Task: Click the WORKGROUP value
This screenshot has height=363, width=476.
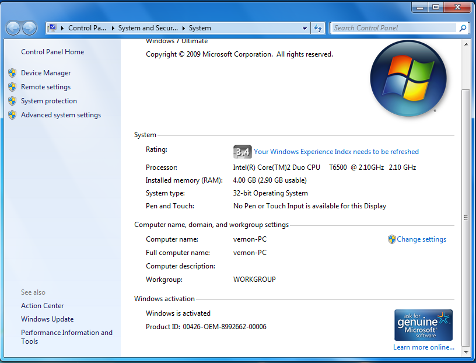Action: coord(254,279)
